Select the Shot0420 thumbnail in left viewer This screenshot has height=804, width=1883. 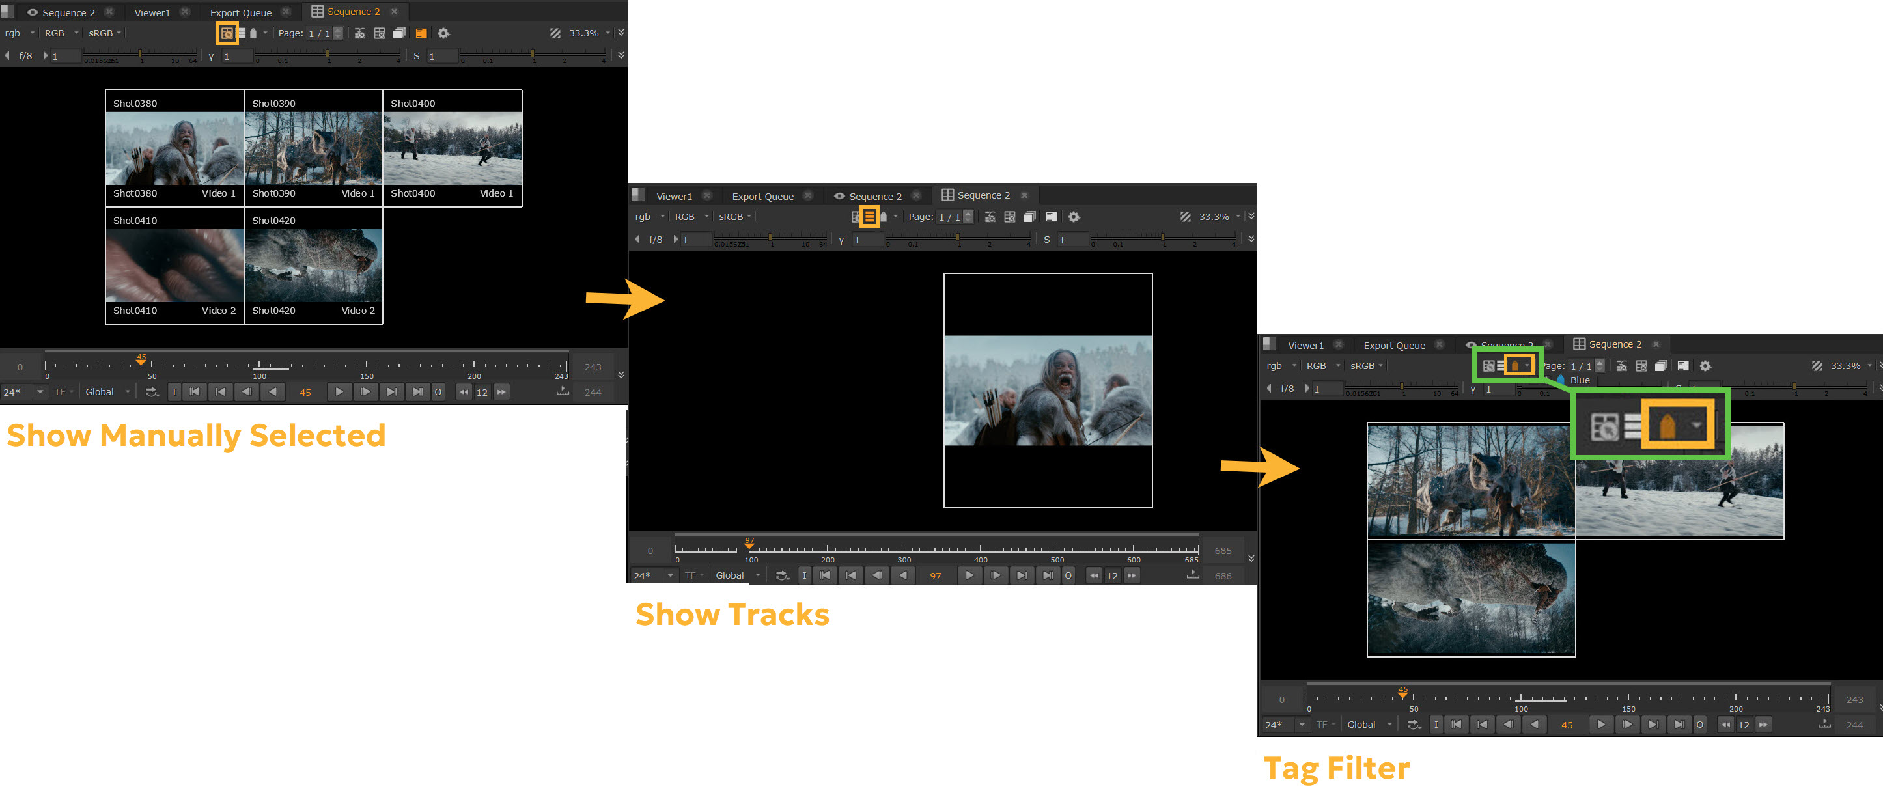(314, 266)
